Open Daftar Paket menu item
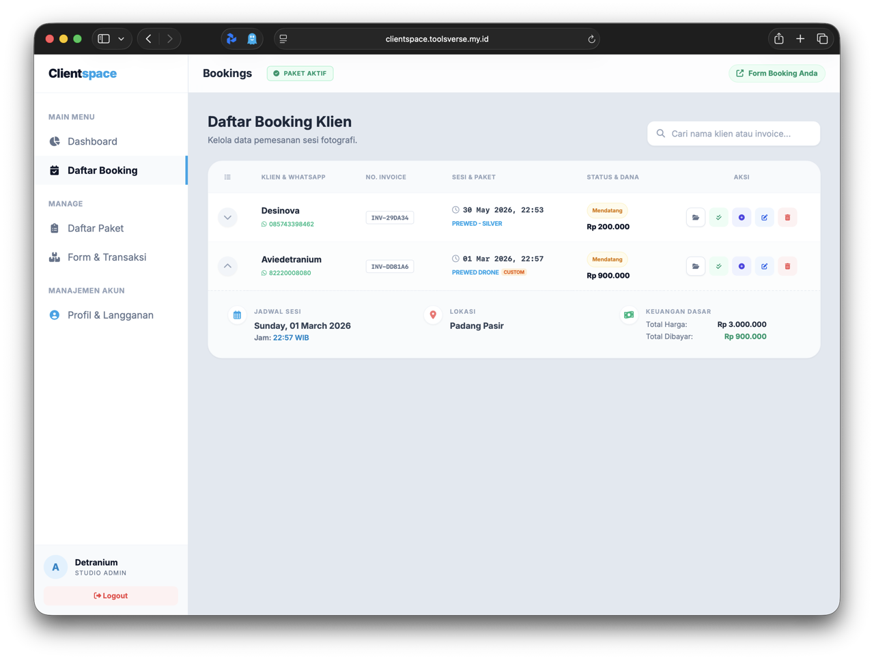This screenshot has width=874, height=660. (96, 228)
